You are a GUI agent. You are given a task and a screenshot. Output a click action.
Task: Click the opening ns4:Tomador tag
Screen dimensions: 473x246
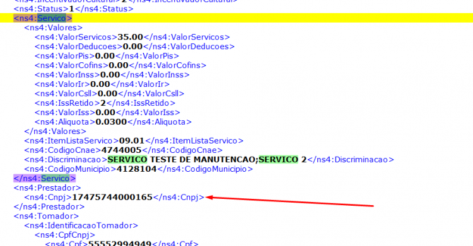46,216
